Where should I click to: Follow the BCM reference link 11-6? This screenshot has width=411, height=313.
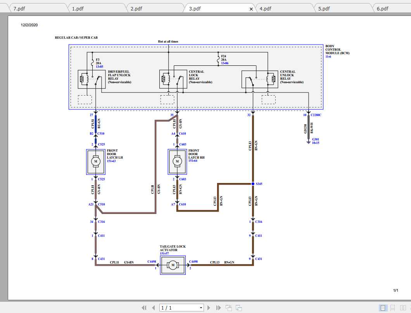pos(328,56)
